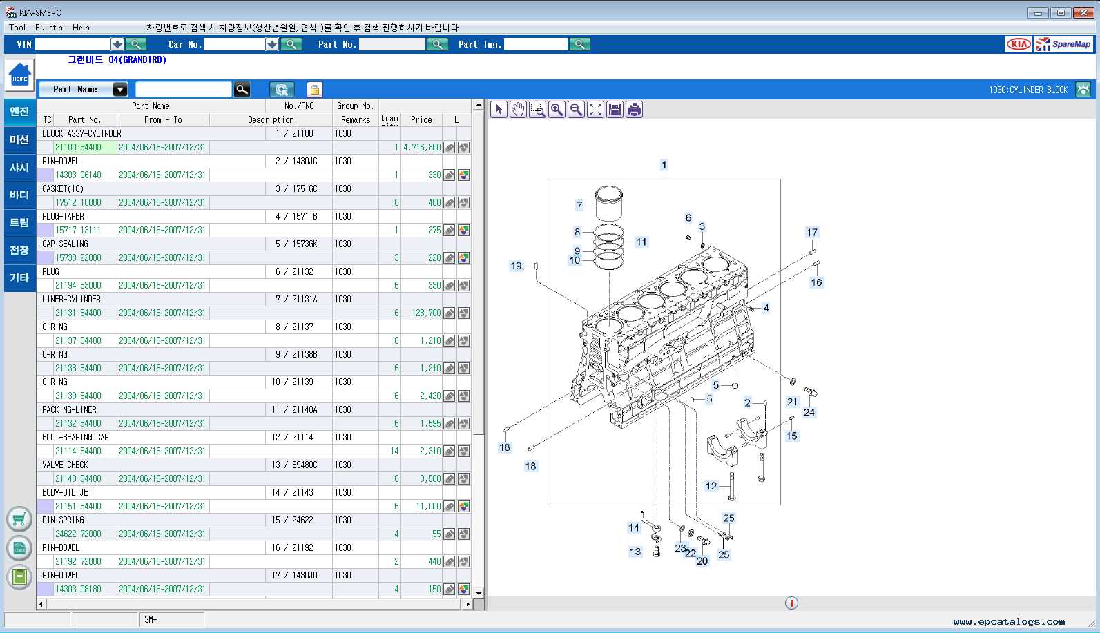Save the diagram image with the floppy disk icon

(615, 109)
